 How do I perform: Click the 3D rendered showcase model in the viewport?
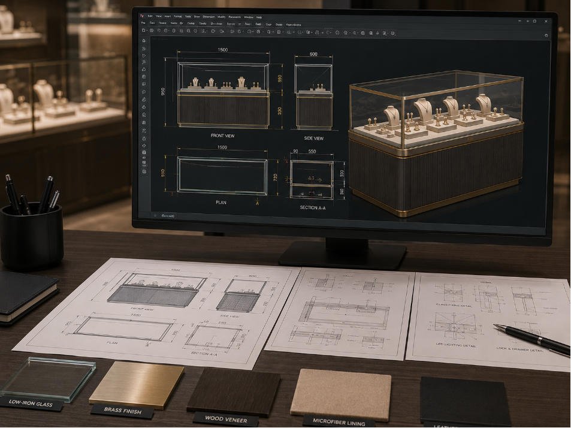pos(436,144)
